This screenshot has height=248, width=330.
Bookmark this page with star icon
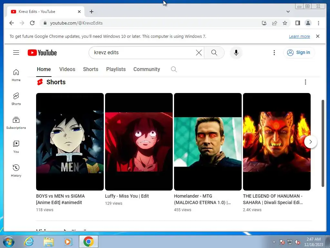285,23
